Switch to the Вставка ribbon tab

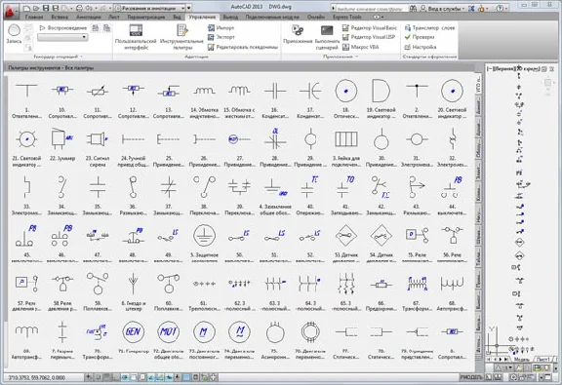(60, 17)
